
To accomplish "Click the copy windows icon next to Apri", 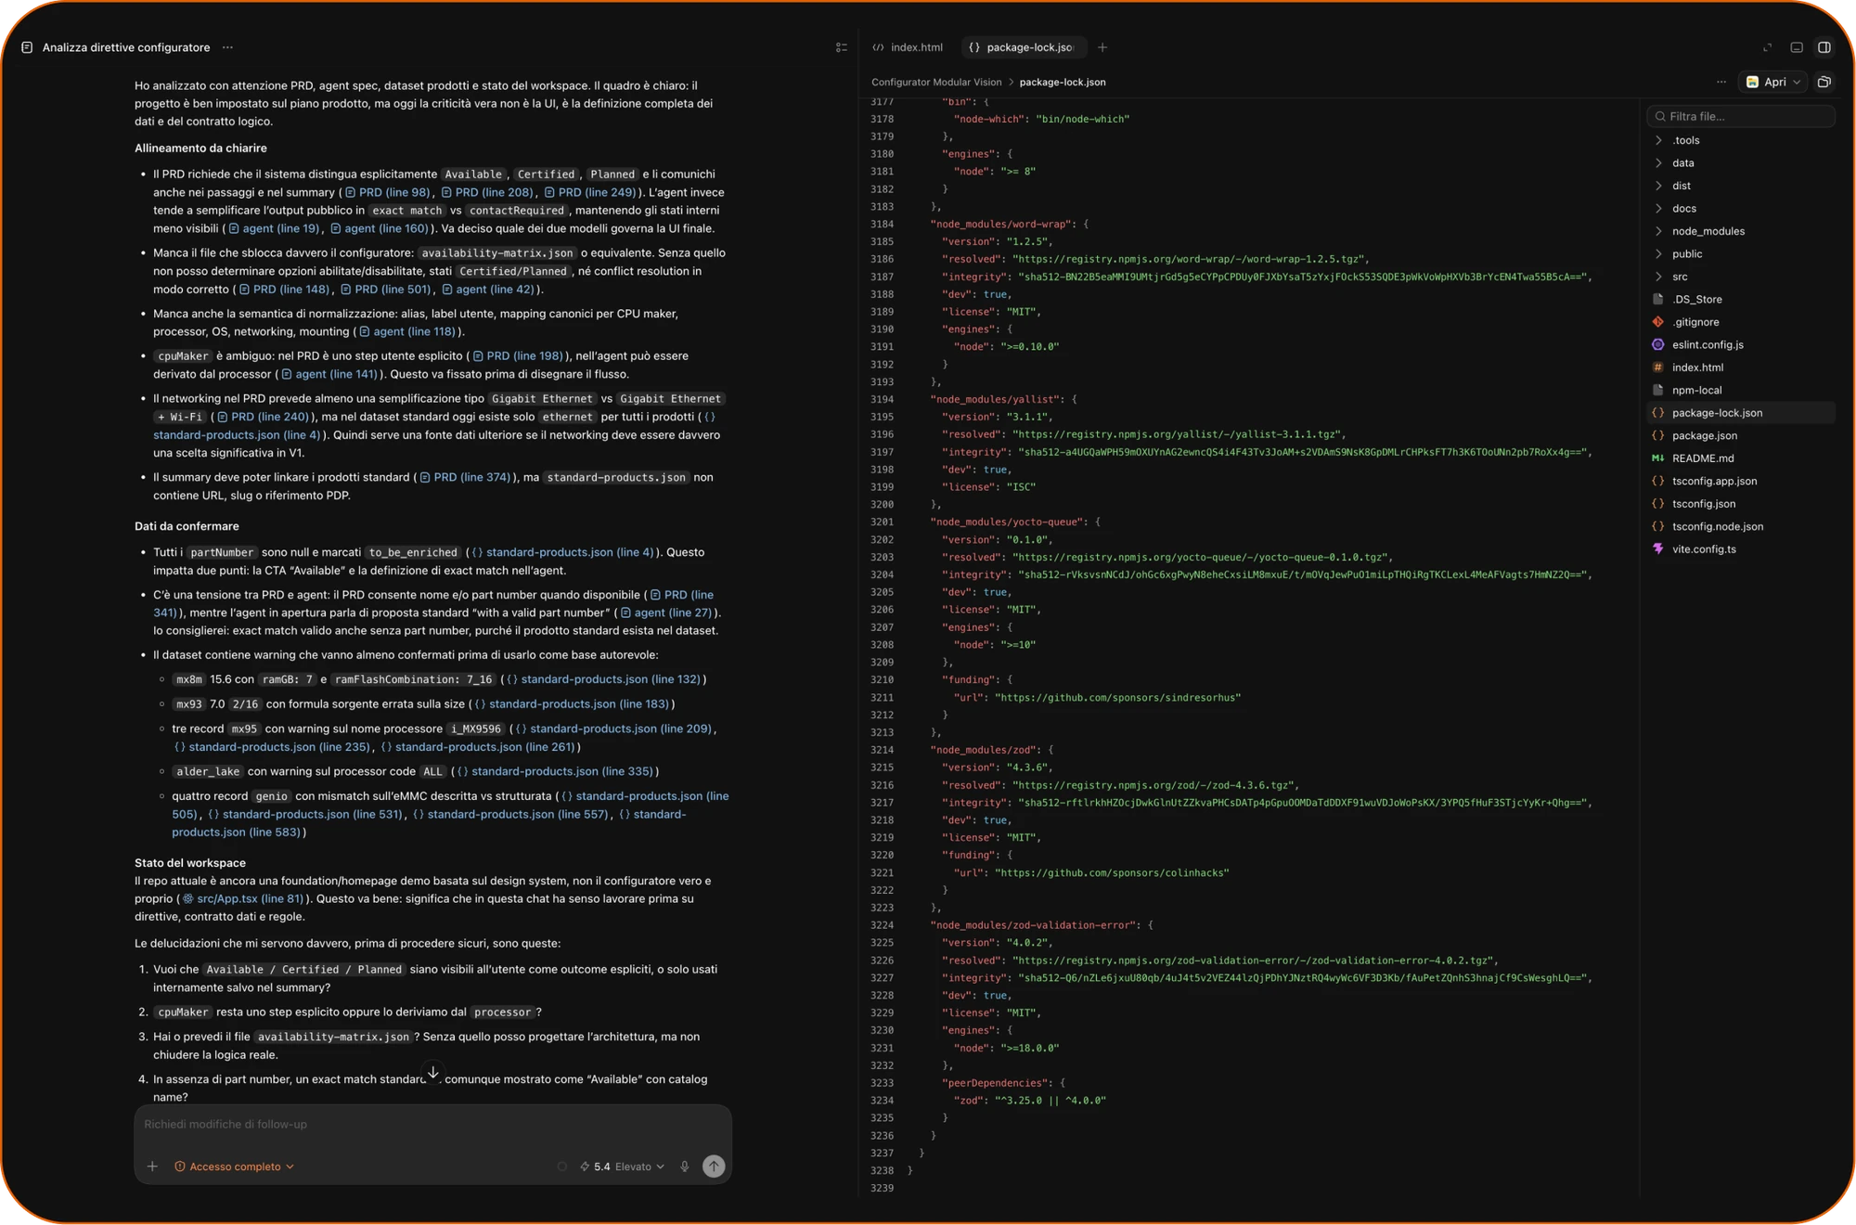I will pos(1824,82).
